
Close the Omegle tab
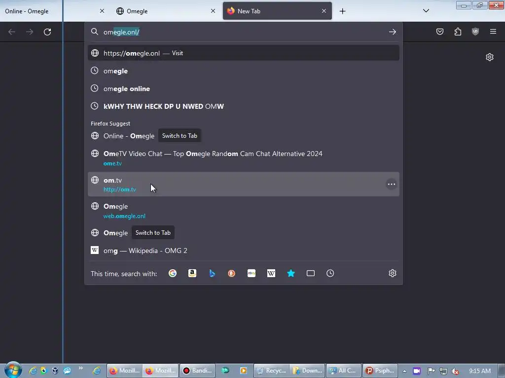[213, 11]
